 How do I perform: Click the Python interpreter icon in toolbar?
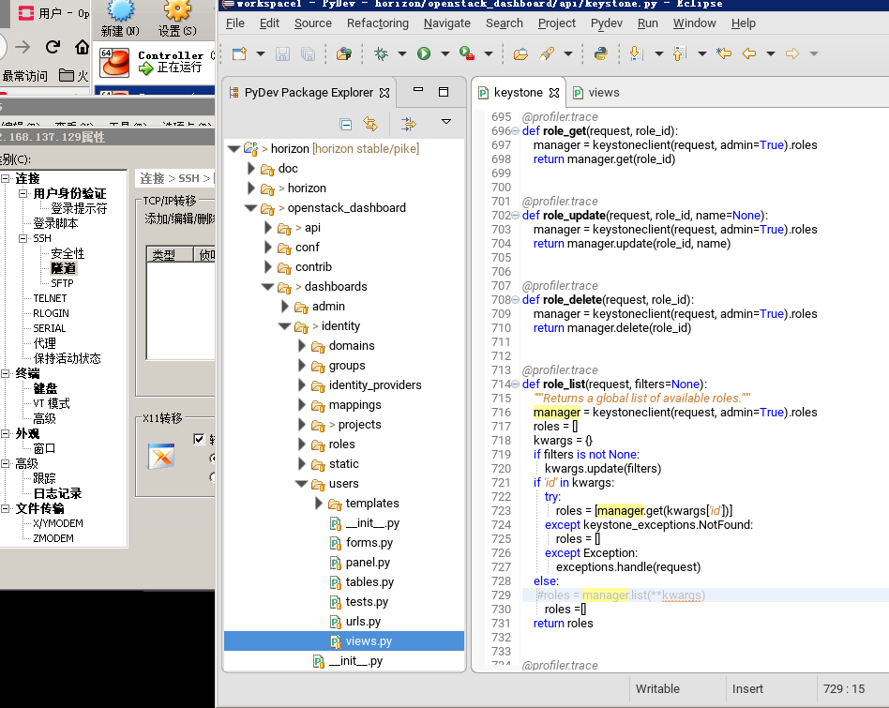(x=600, y=54)
